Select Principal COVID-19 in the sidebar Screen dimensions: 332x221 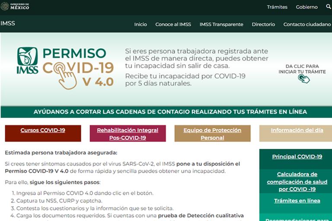coord(297,157)
